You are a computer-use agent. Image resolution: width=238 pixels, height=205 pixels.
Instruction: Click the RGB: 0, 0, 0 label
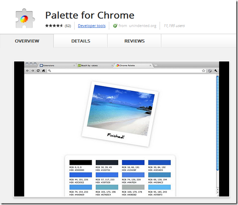(x=75, y=167)
